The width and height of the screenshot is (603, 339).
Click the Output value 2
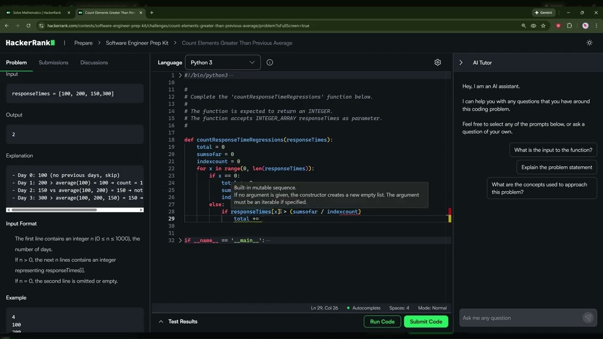[14, 135]
